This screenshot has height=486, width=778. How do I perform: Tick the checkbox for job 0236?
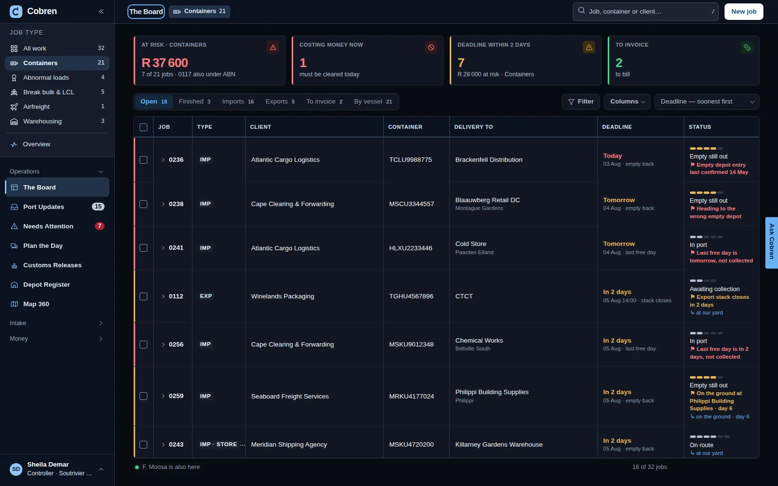(143, 160)
